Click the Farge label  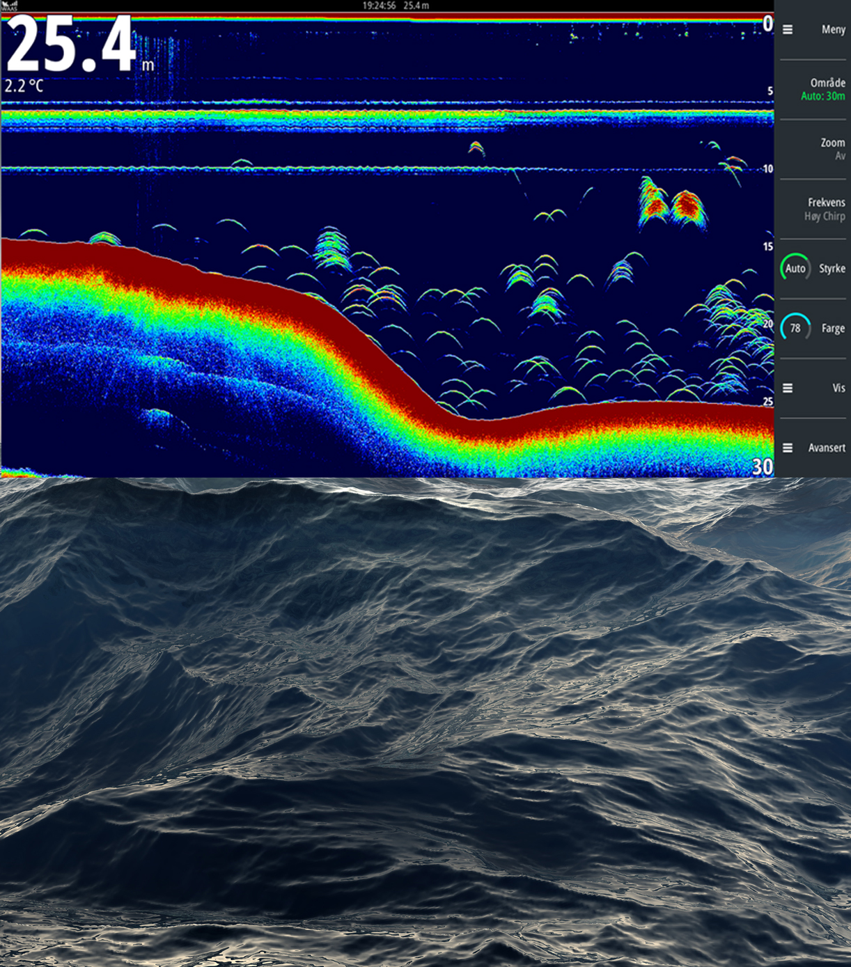point(833,329)
